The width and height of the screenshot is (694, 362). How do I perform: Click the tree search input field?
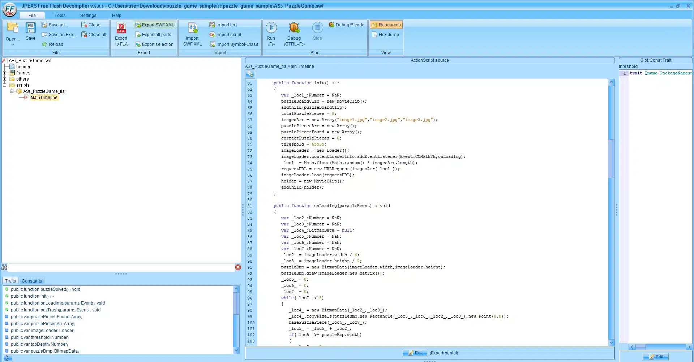click(x=121, y=267)
